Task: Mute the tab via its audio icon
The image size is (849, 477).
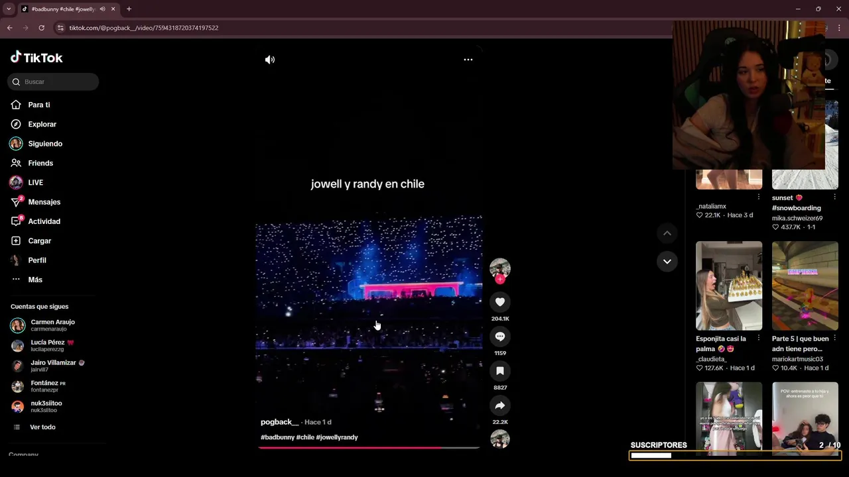Action: [102, 9]
